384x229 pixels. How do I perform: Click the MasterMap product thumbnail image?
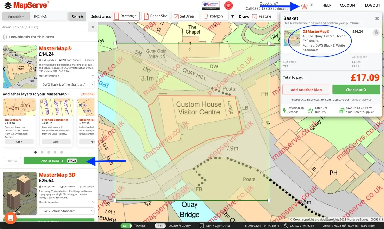[x=20, y=67]
